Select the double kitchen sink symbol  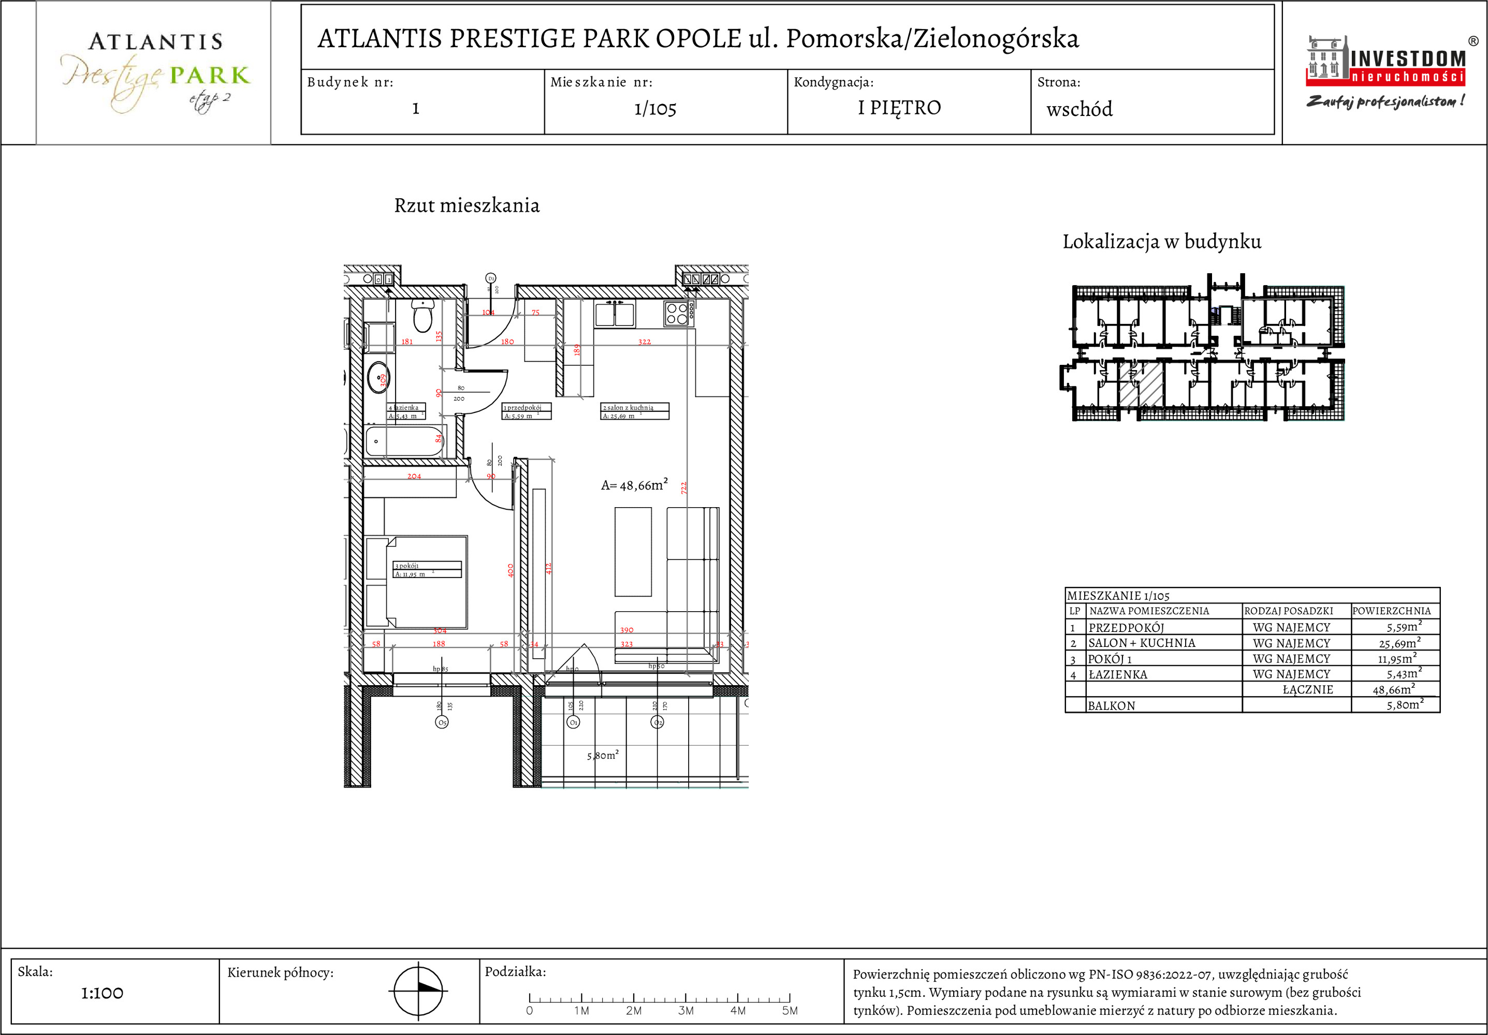[x=615, y=314]
